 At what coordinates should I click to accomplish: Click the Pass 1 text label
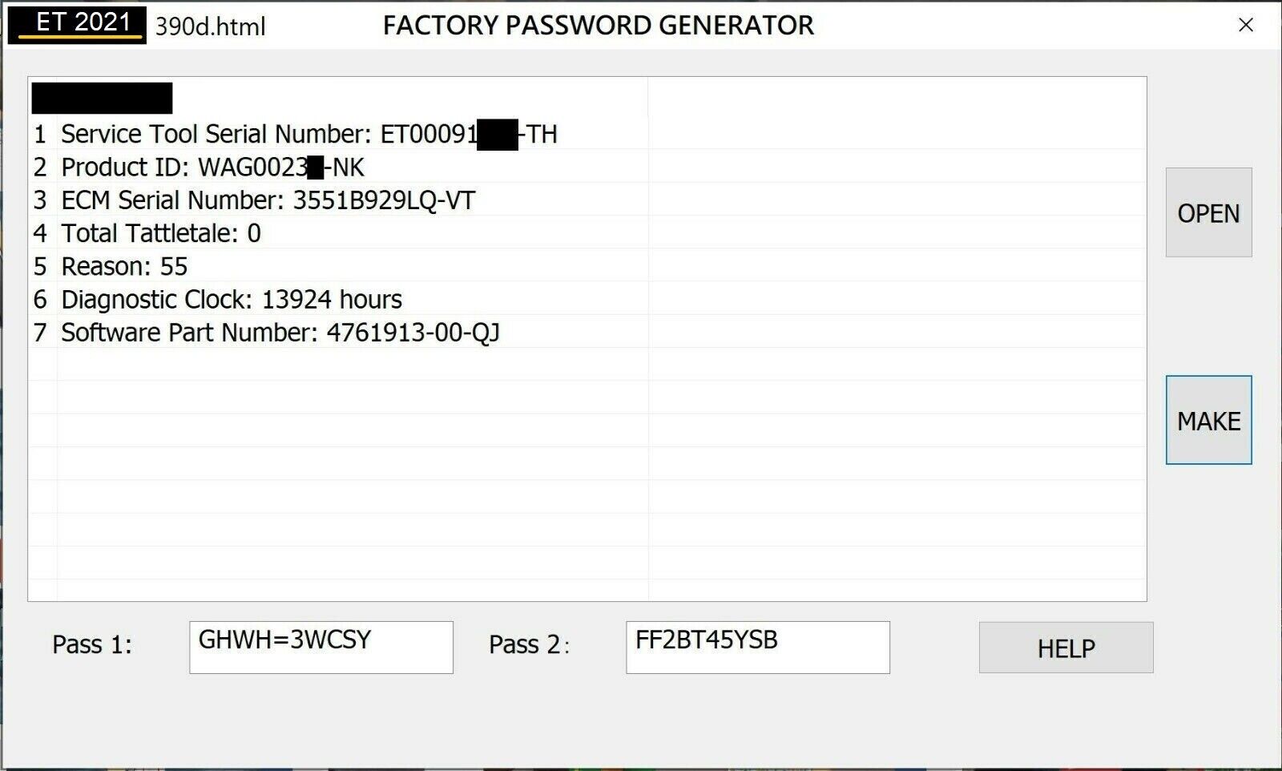[94, 645]
